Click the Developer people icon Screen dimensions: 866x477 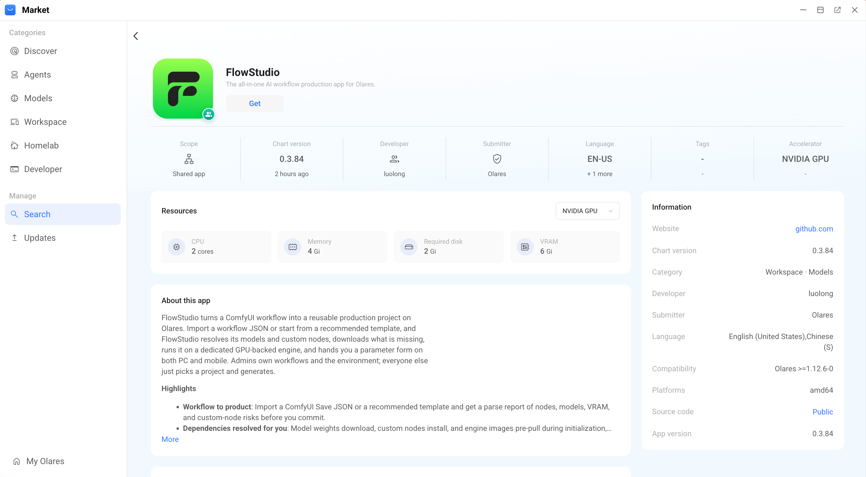[394, 159]
